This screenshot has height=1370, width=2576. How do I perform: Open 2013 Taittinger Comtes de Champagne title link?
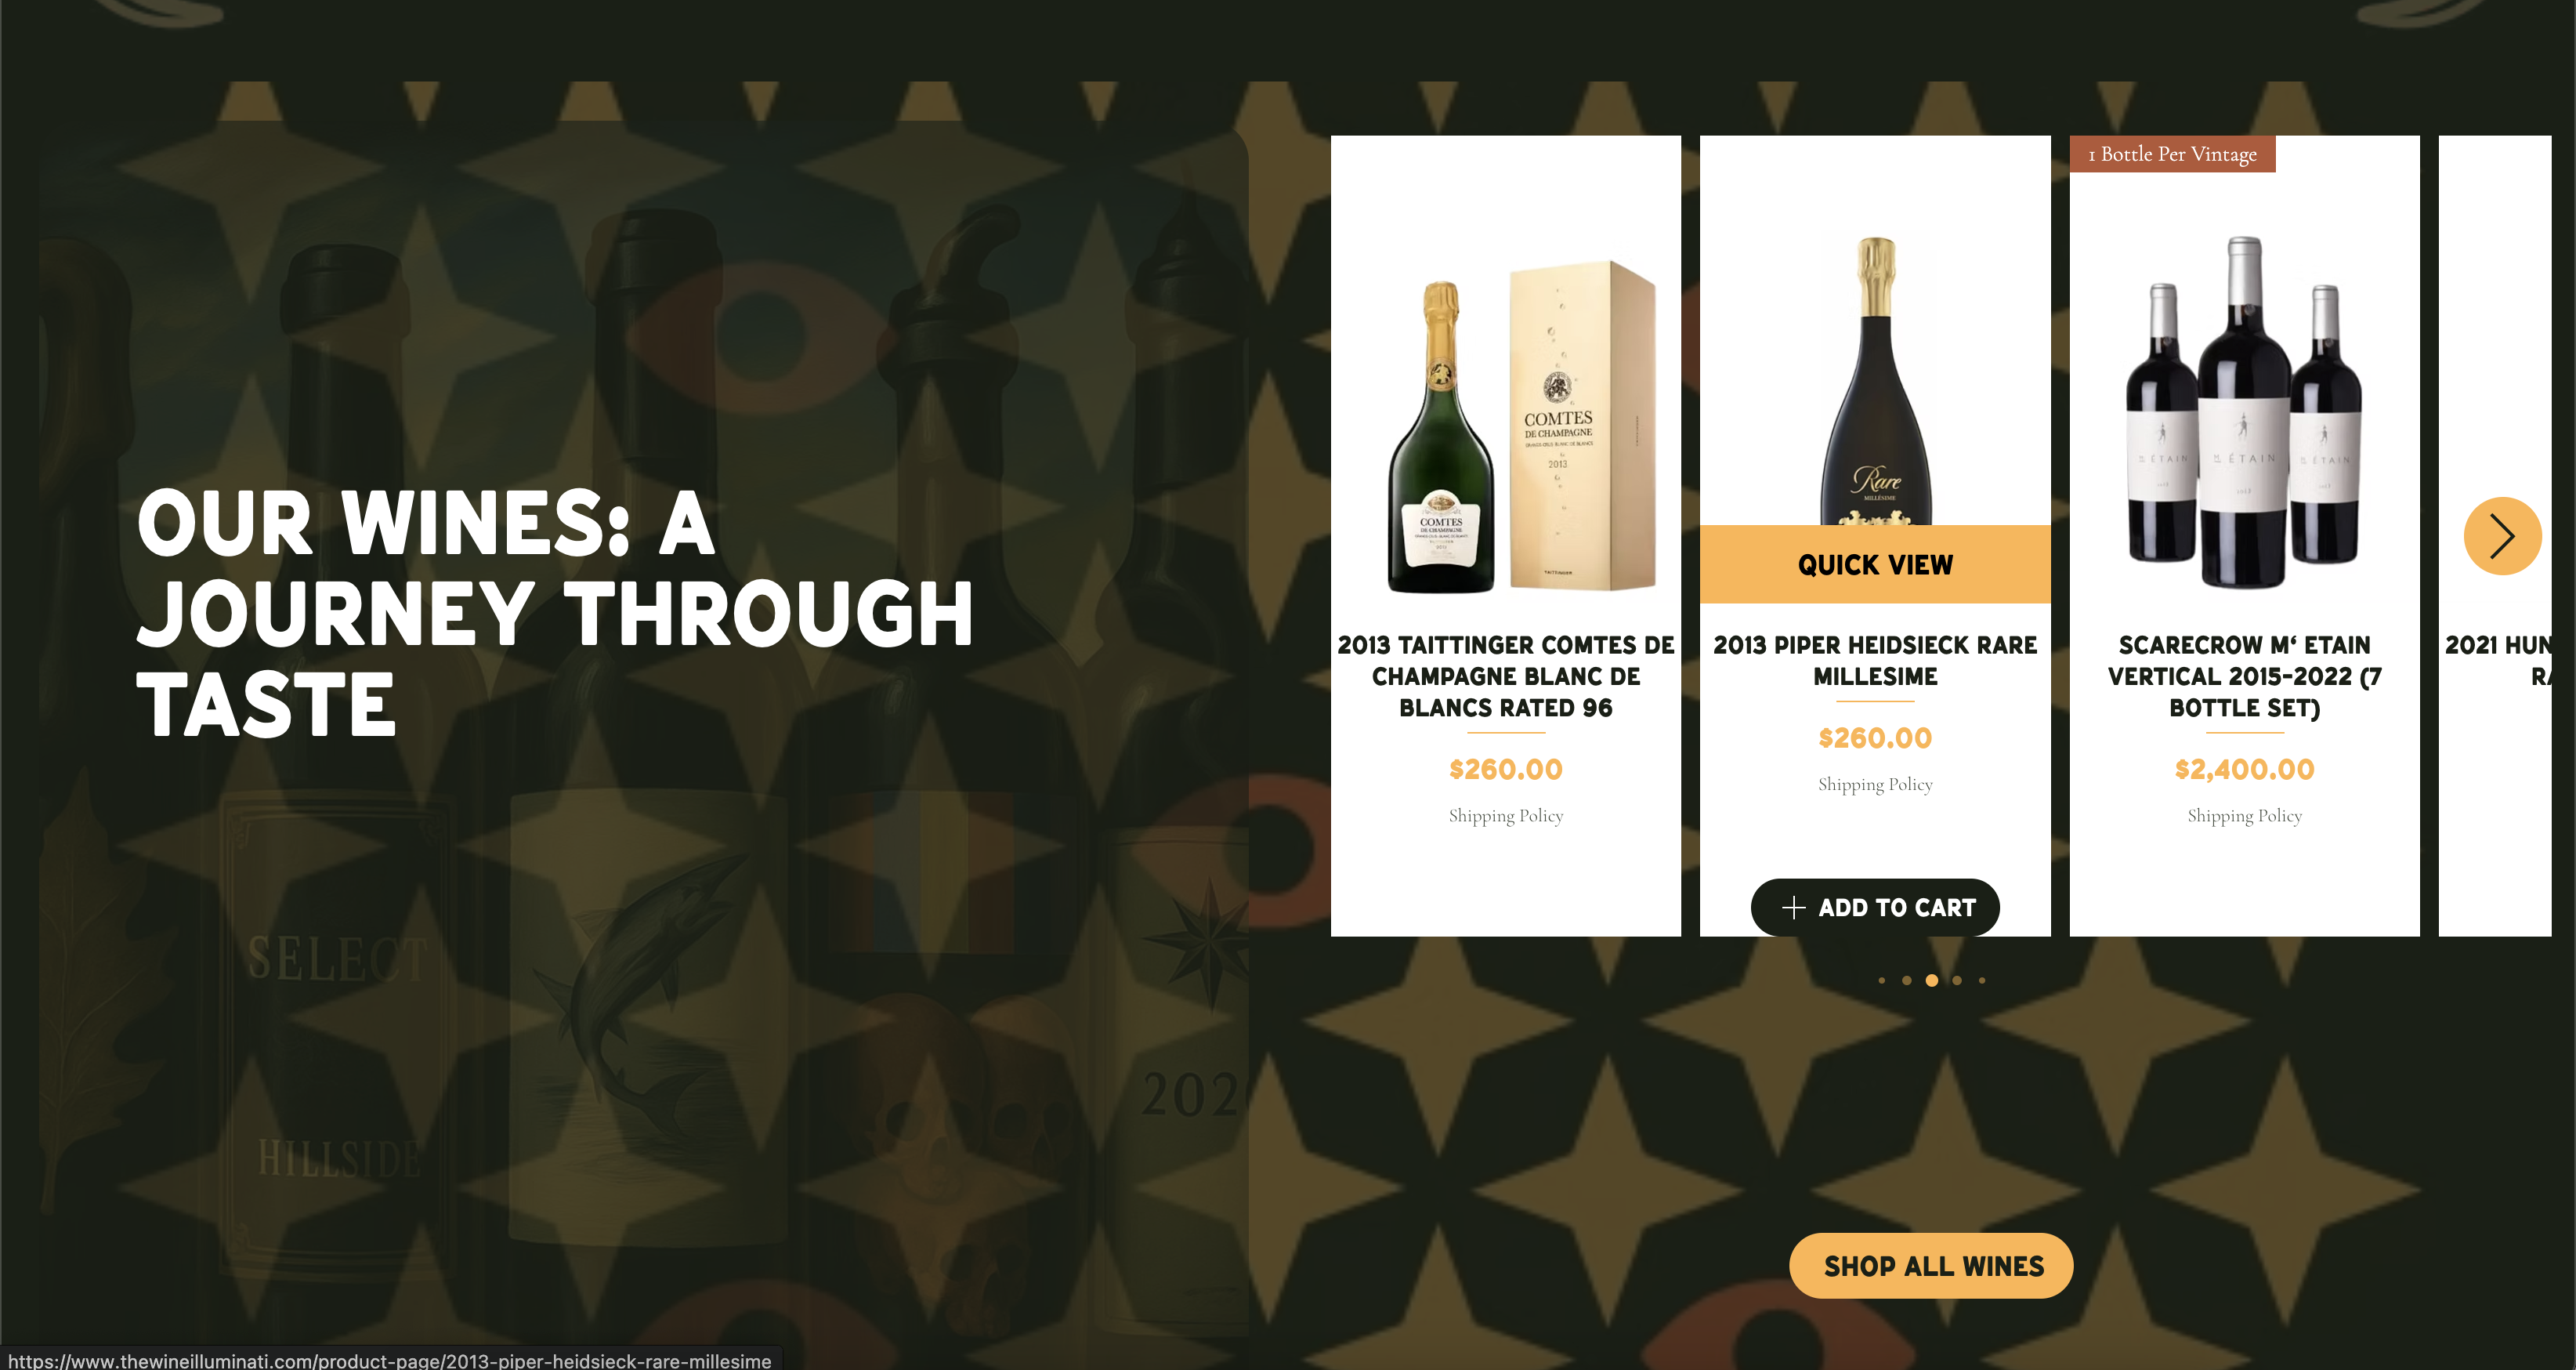coord(1506,676)
